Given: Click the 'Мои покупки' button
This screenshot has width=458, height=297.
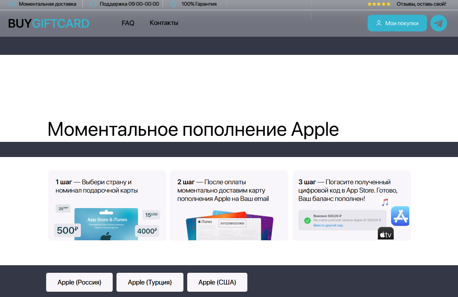Looking at the screenshot, I should coord(397,23).
